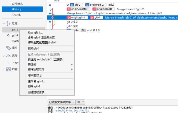Choose 创建拉取请求... menu entry
178x113 pixels.
50,92
